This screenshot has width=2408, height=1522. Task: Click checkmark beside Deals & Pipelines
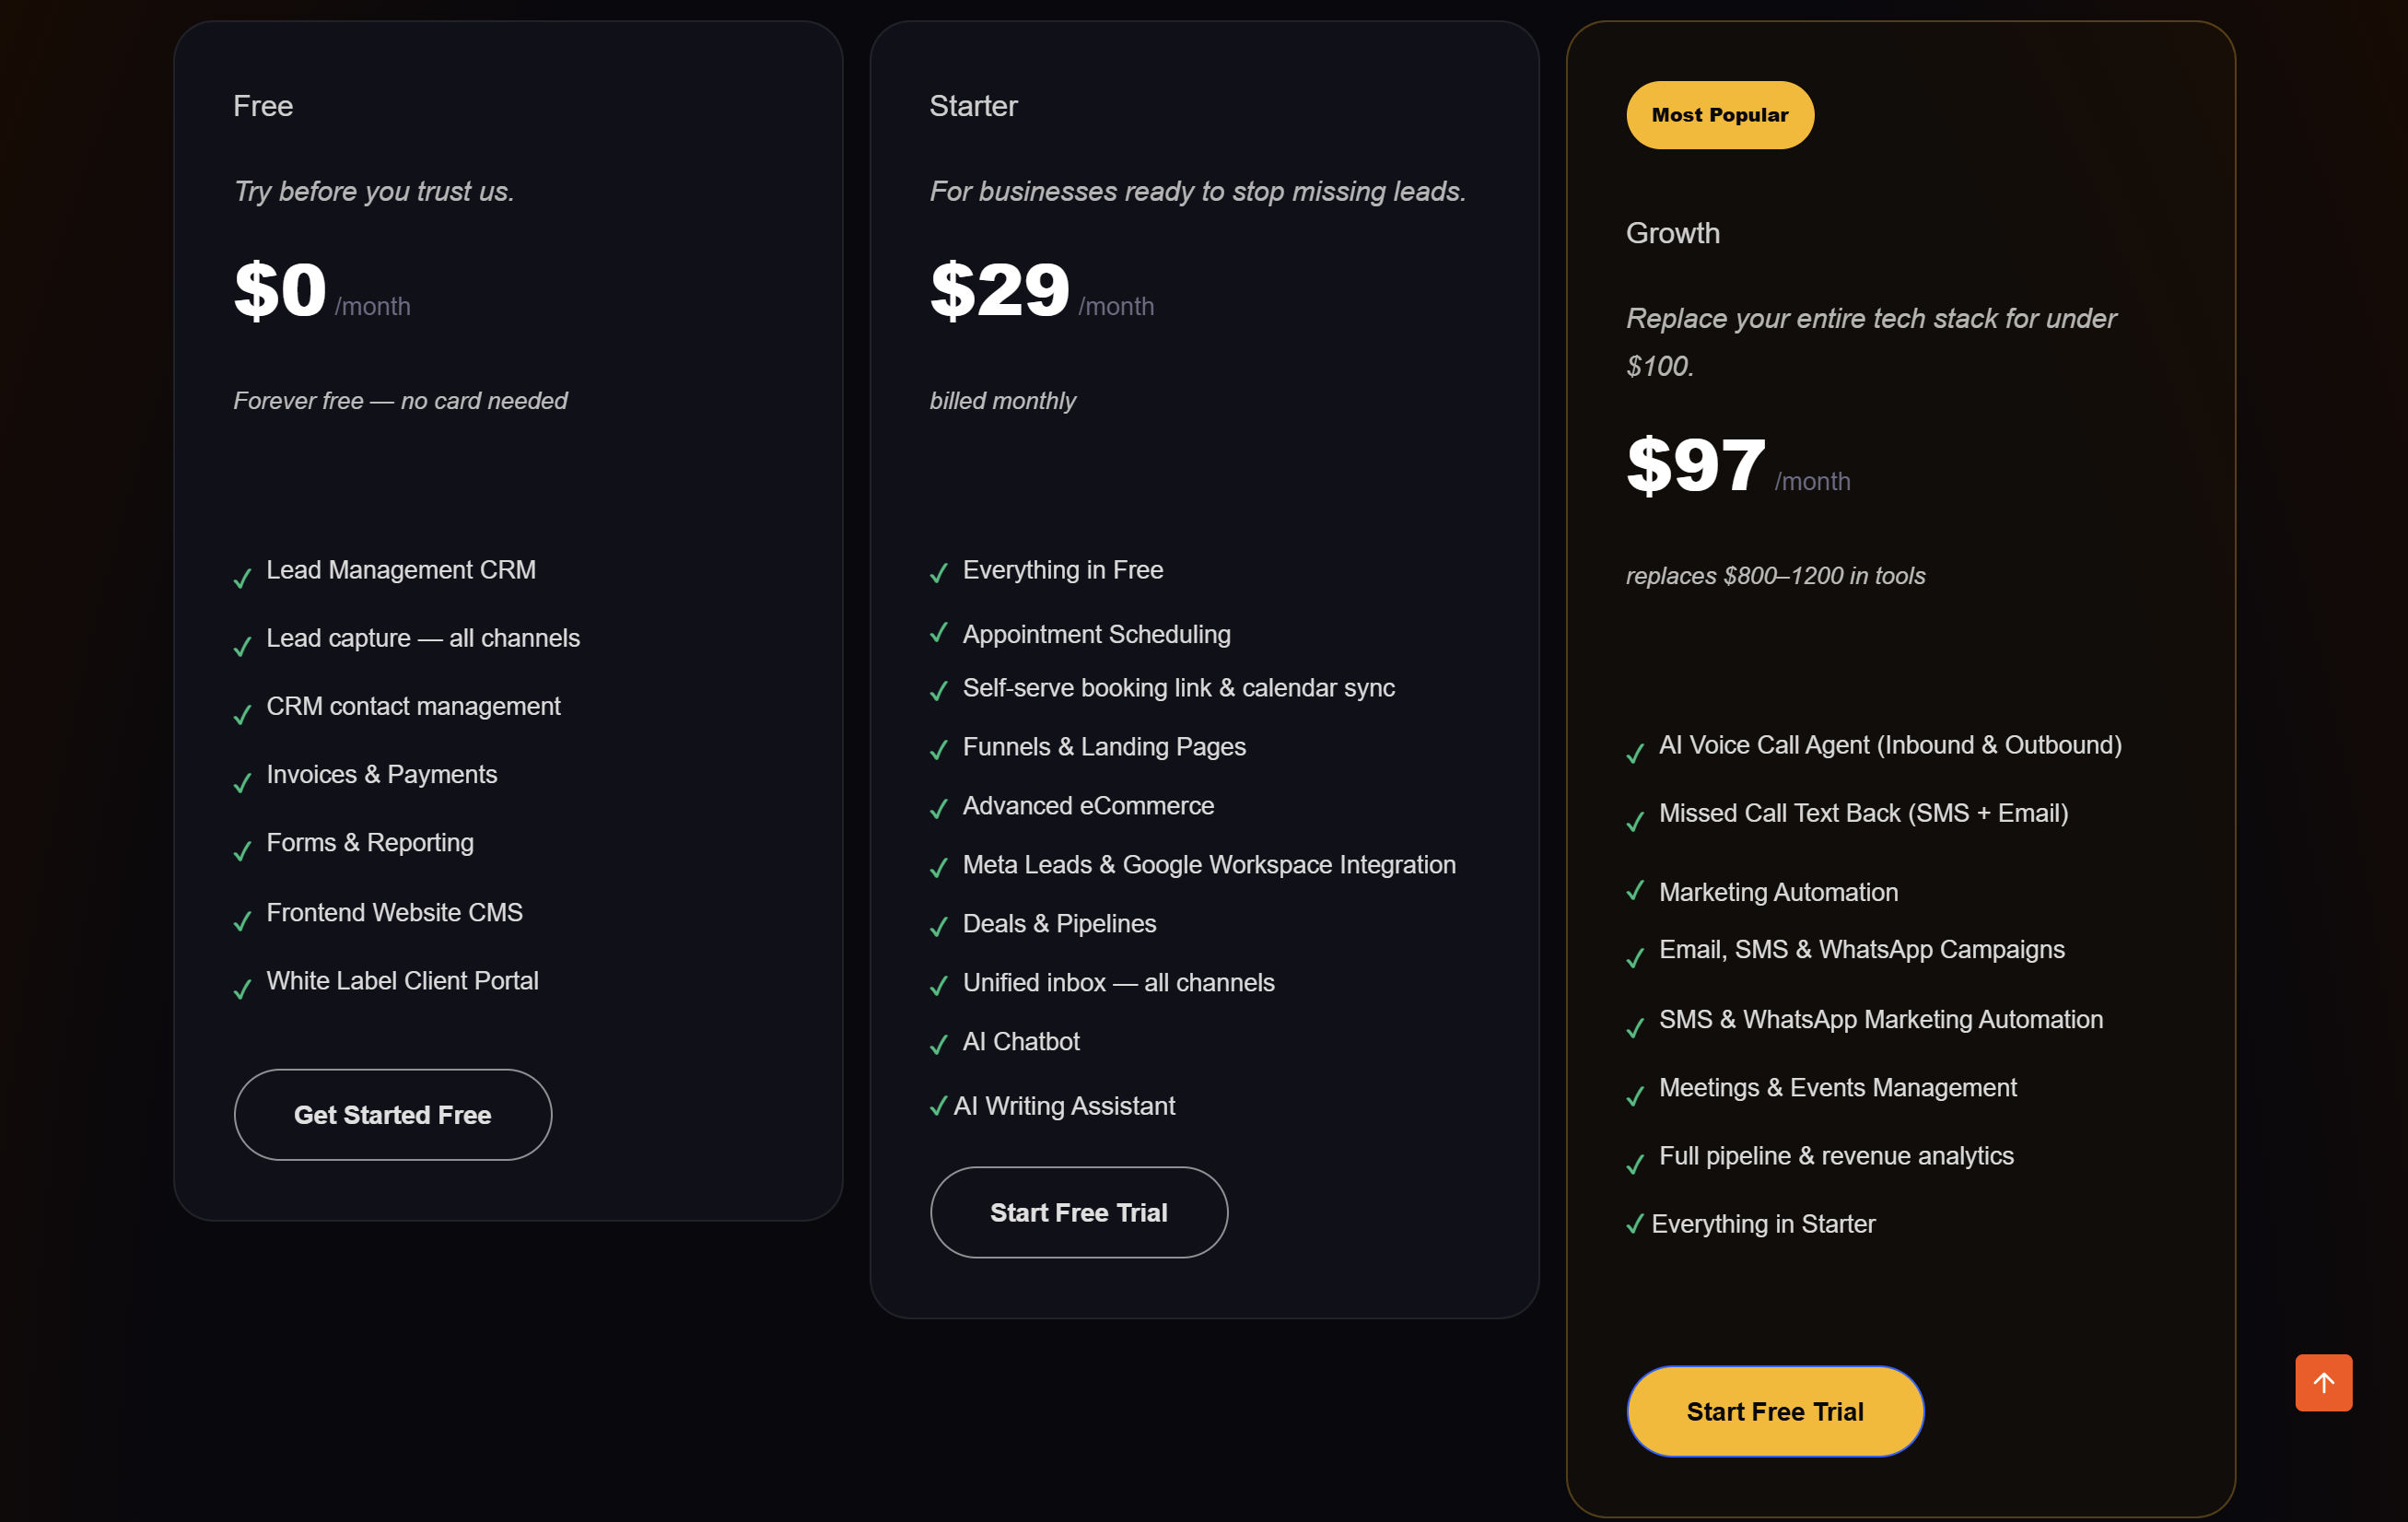pyautogui.click(x=938, y=926)
